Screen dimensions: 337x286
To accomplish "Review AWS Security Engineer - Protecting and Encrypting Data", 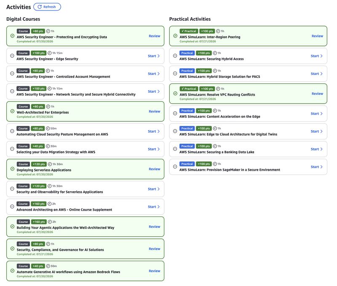I will [154, 36].
